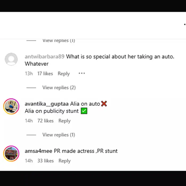Open more options on antwibarbara89's comment

(x=82, y=73)
